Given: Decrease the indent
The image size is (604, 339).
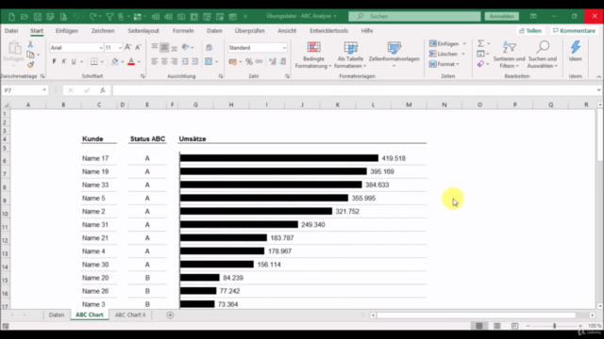Looking at the screenshot, I should pos(185,61).
